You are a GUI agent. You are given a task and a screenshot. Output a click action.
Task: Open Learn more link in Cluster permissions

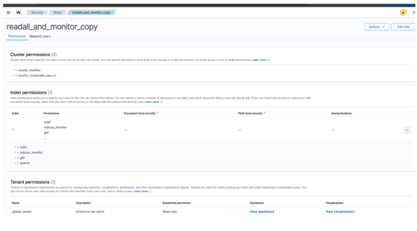click(x=261, y=60)
